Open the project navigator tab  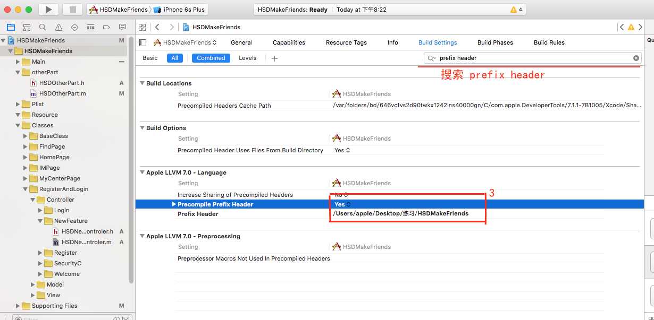click(11, 27)
